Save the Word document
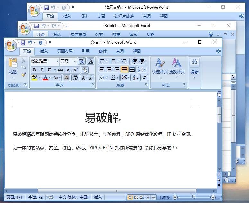 23,42
